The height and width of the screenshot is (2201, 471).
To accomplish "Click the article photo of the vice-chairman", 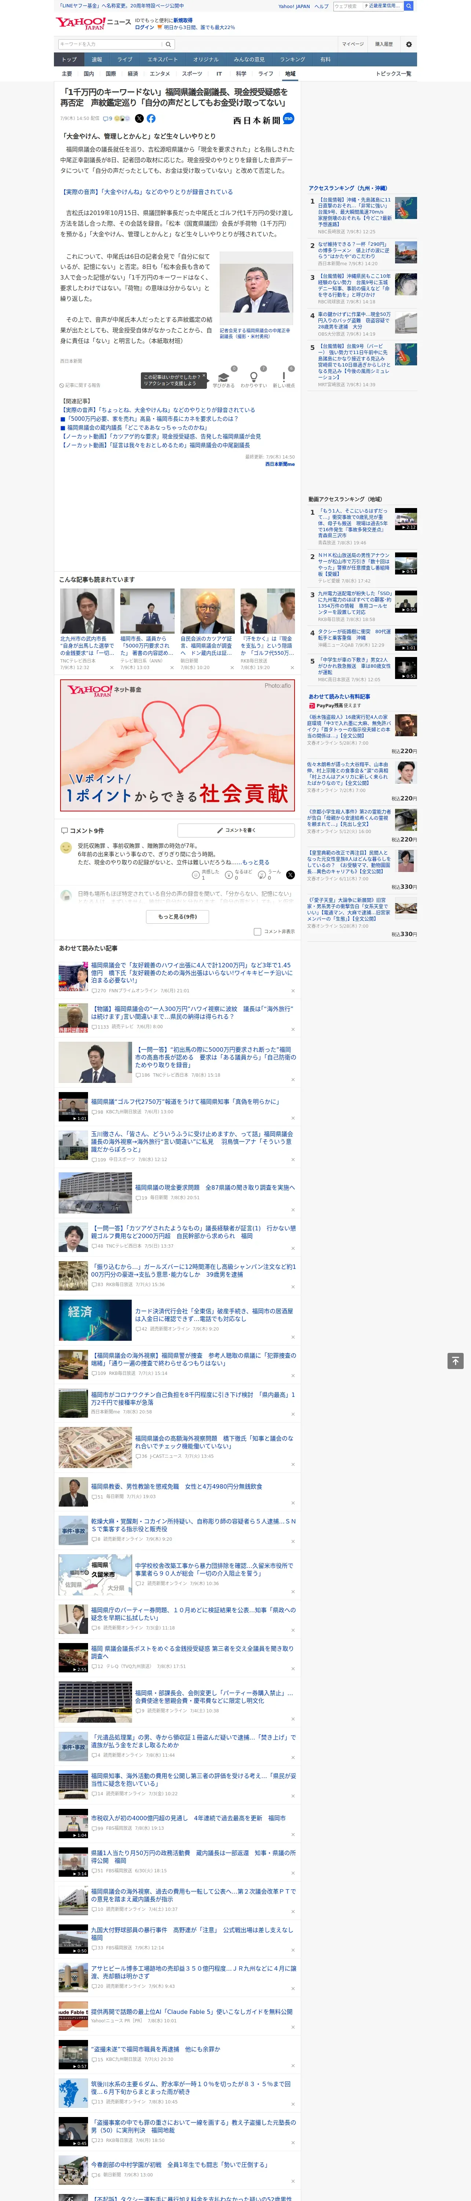I will click(256, 289).
